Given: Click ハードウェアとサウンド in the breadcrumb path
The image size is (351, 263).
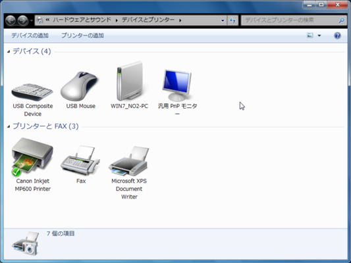Looking at the screenshot, I should (82, 20).
